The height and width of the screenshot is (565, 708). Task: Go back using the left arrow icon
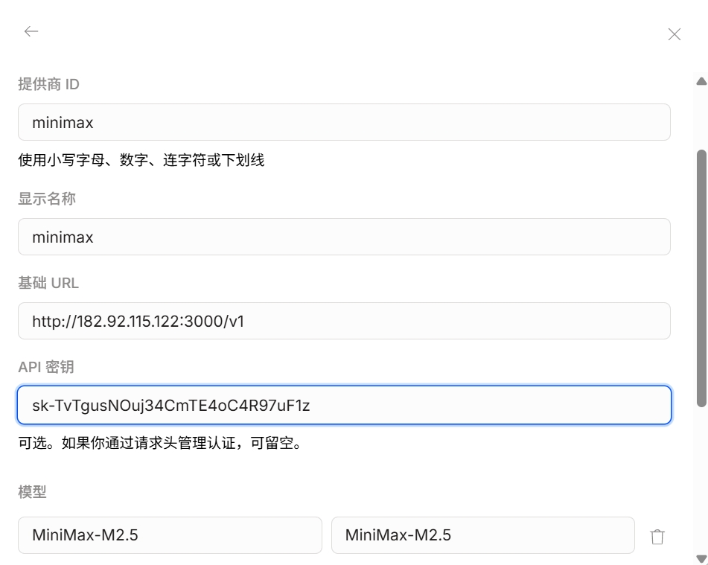[31, 31]
